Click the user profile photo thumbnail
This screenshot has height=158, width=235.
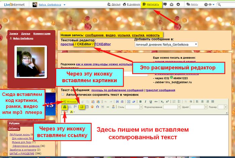click(31, 62)
